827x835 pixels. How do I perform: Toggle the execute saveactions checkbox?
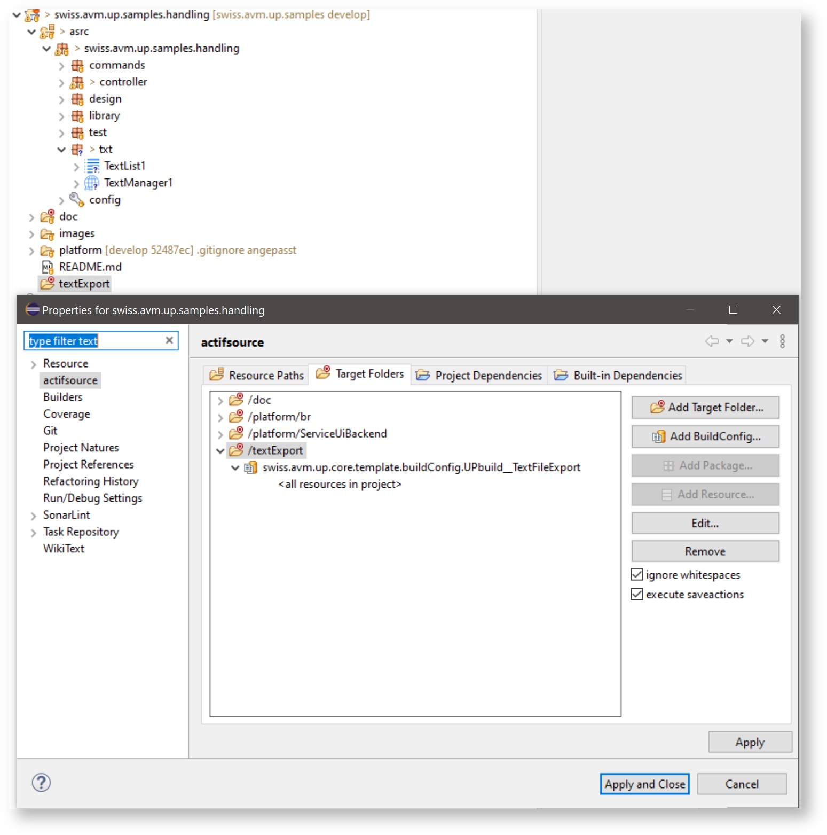(x=637, y=595)
